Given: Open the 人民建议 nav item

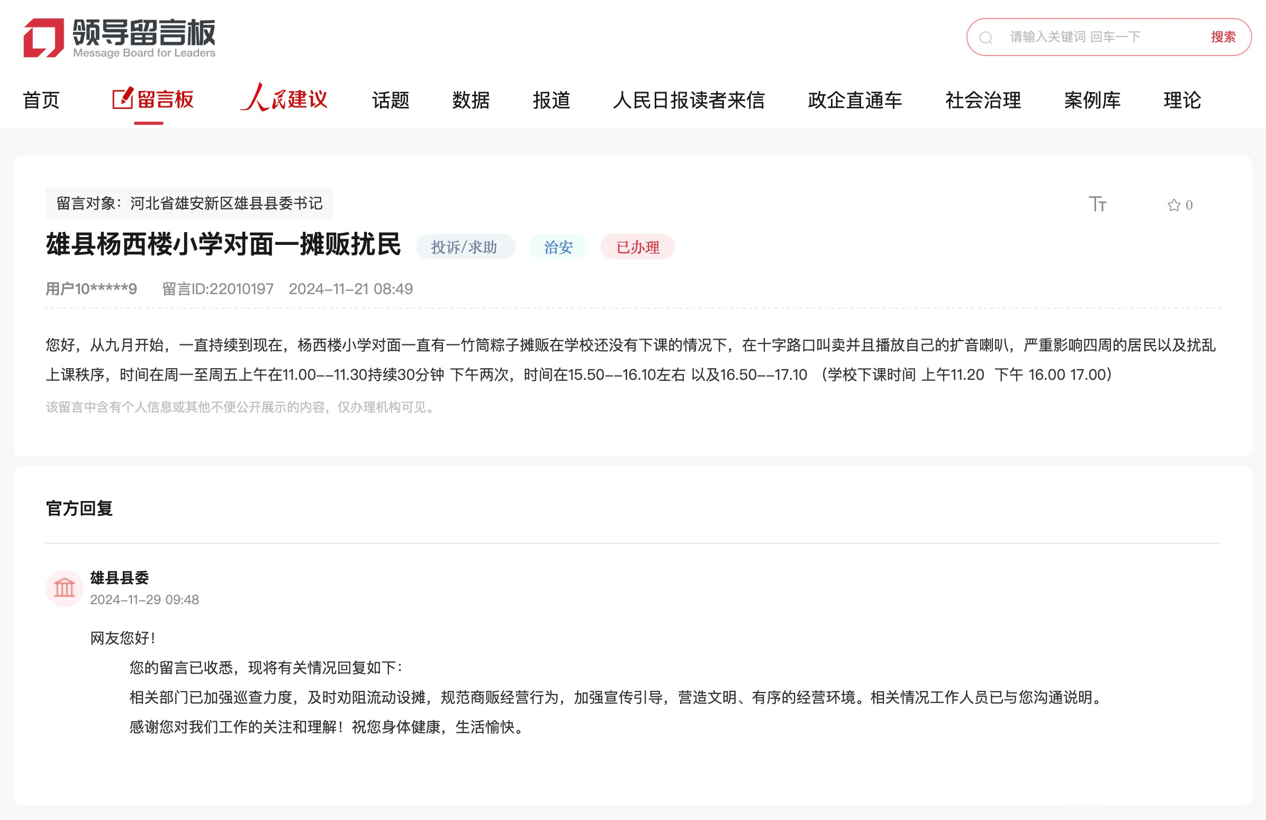Looking at the screenshot, I should pyautogui.click(x=284, y=98).
